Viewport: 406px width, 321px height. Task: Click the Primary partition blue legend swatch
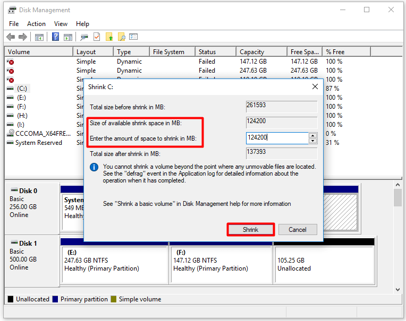pos(55,299)
